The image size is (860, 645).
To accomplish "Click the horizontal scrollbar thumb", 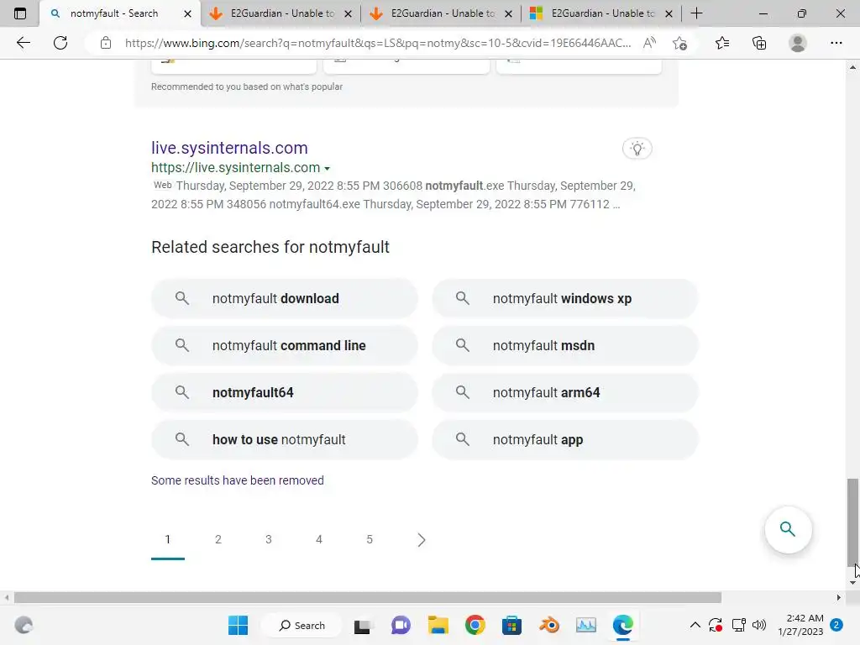I will pyautogui.click(x=368, y=597).
